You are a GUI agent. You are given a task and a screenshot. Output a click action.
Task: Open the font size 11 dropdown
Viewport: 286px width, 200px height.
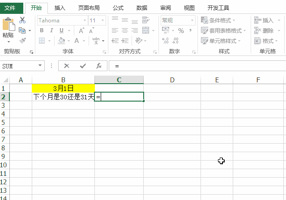point(102,20)
